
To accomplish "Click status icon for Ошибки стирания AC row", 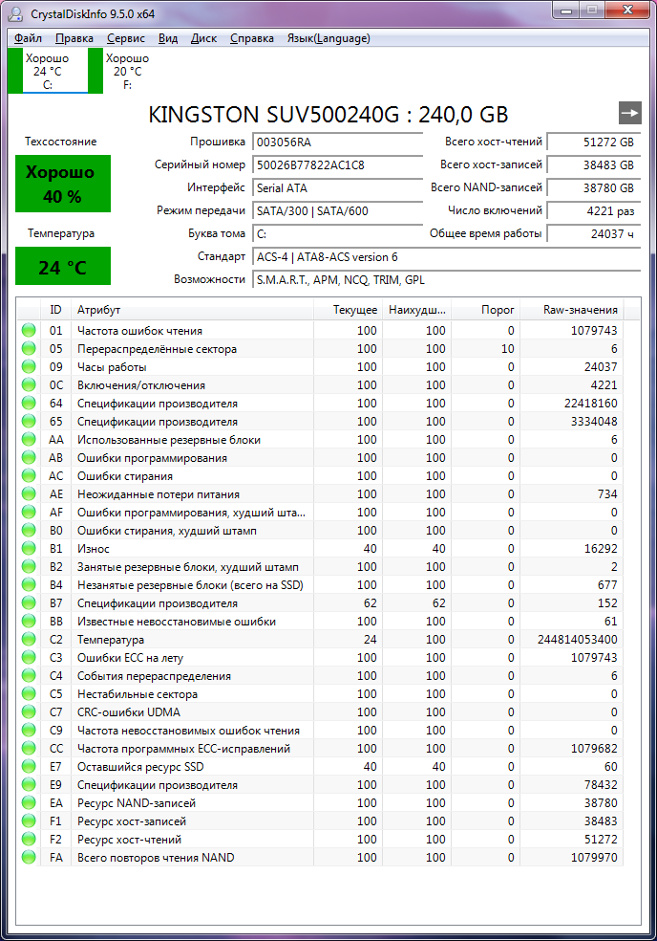I will click(x=29, y=475).
